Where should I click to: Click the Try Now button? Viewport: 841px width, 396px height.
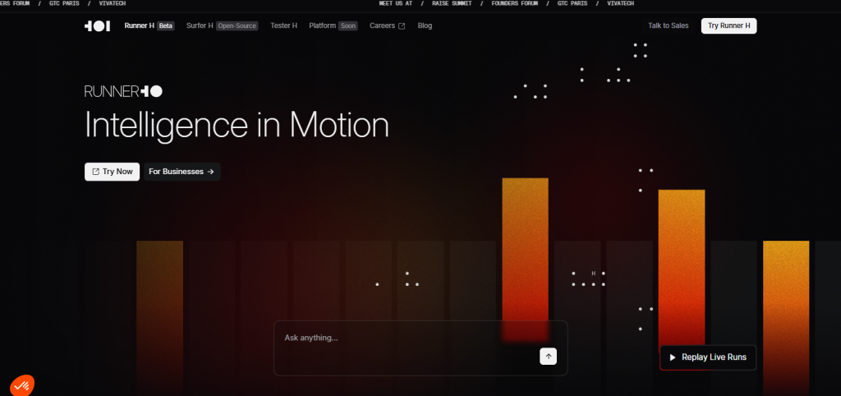[112, 172]
